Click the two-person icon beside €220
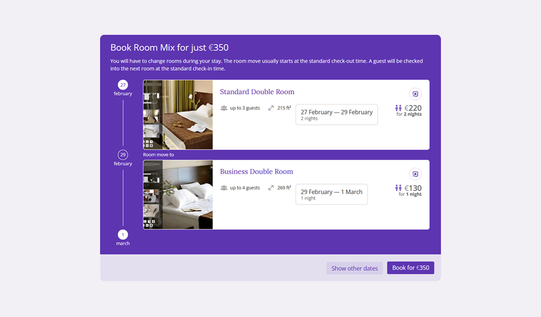541x317 pixels. point(398,108)
